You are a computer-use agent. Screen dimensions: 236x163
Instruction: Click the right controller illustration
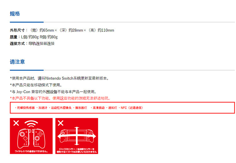point(38,139)
